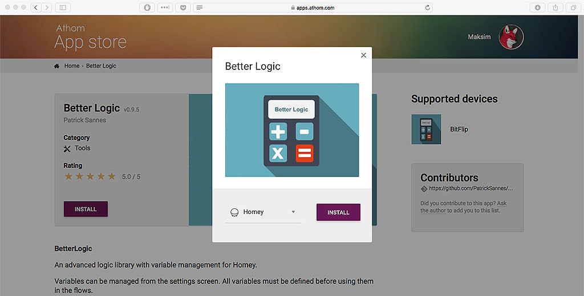Click the BetterLogic description heading
The height and width of the screenshot is (296, 584).
[x=73, y=249]
